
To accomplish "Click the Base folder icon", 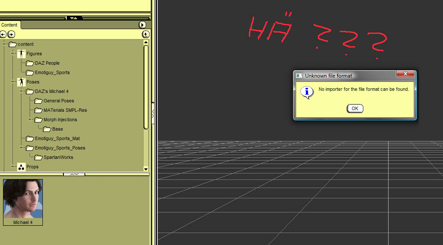I will 47,129.
